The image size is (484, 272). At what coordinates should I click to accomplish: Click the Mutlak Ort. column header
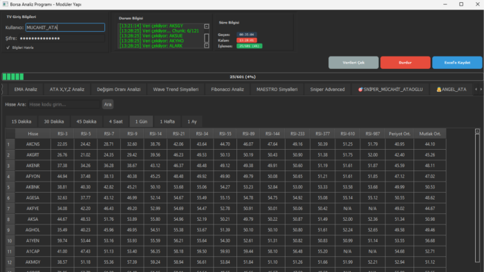tap(429, 134)
